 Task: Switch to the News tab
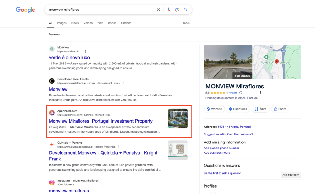point(75,23)
